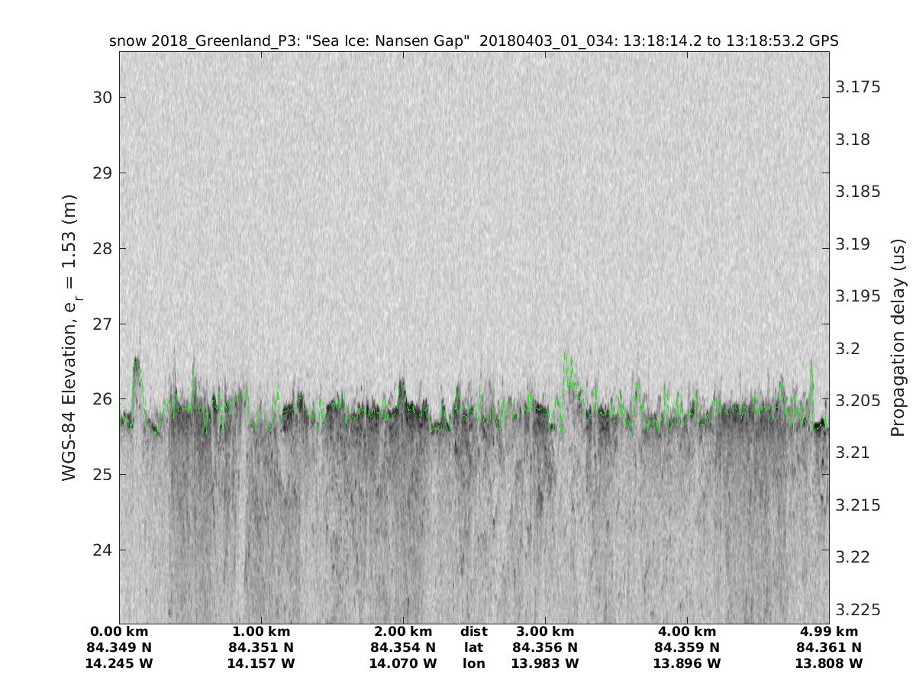
Task: Click the 2.00 km distance label
Action: [x=403, y=631]
